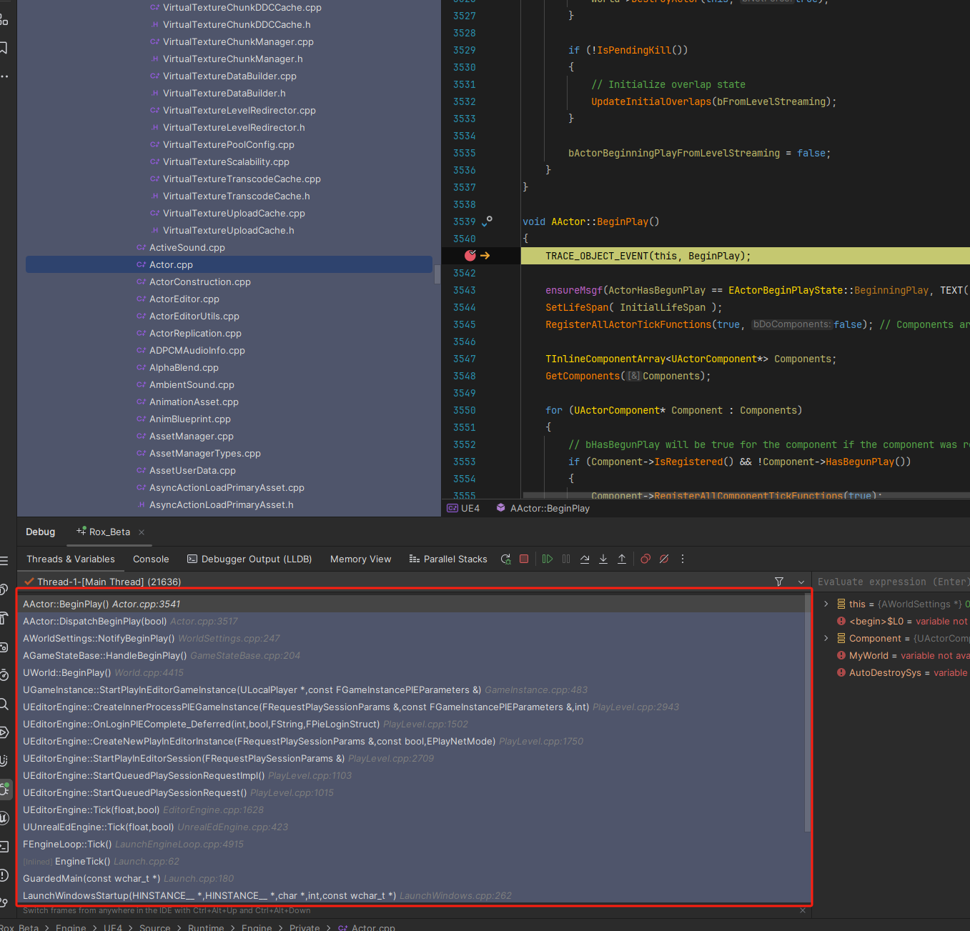The image size is (970, 931).
Task: Switch to Threads & Variables tab
Action: 70,559
